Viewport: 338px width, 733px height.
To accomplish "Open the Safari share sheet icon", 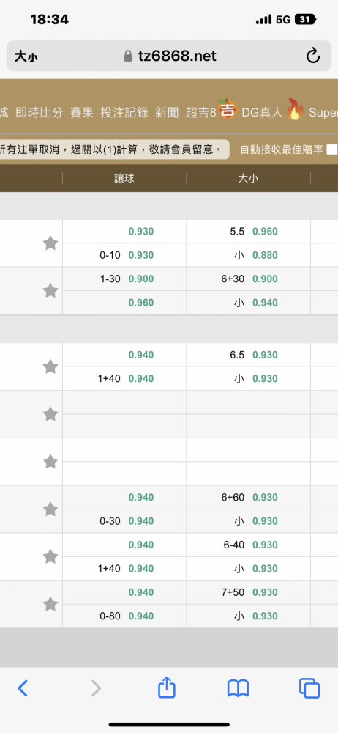I will click(x=166, y=688).
